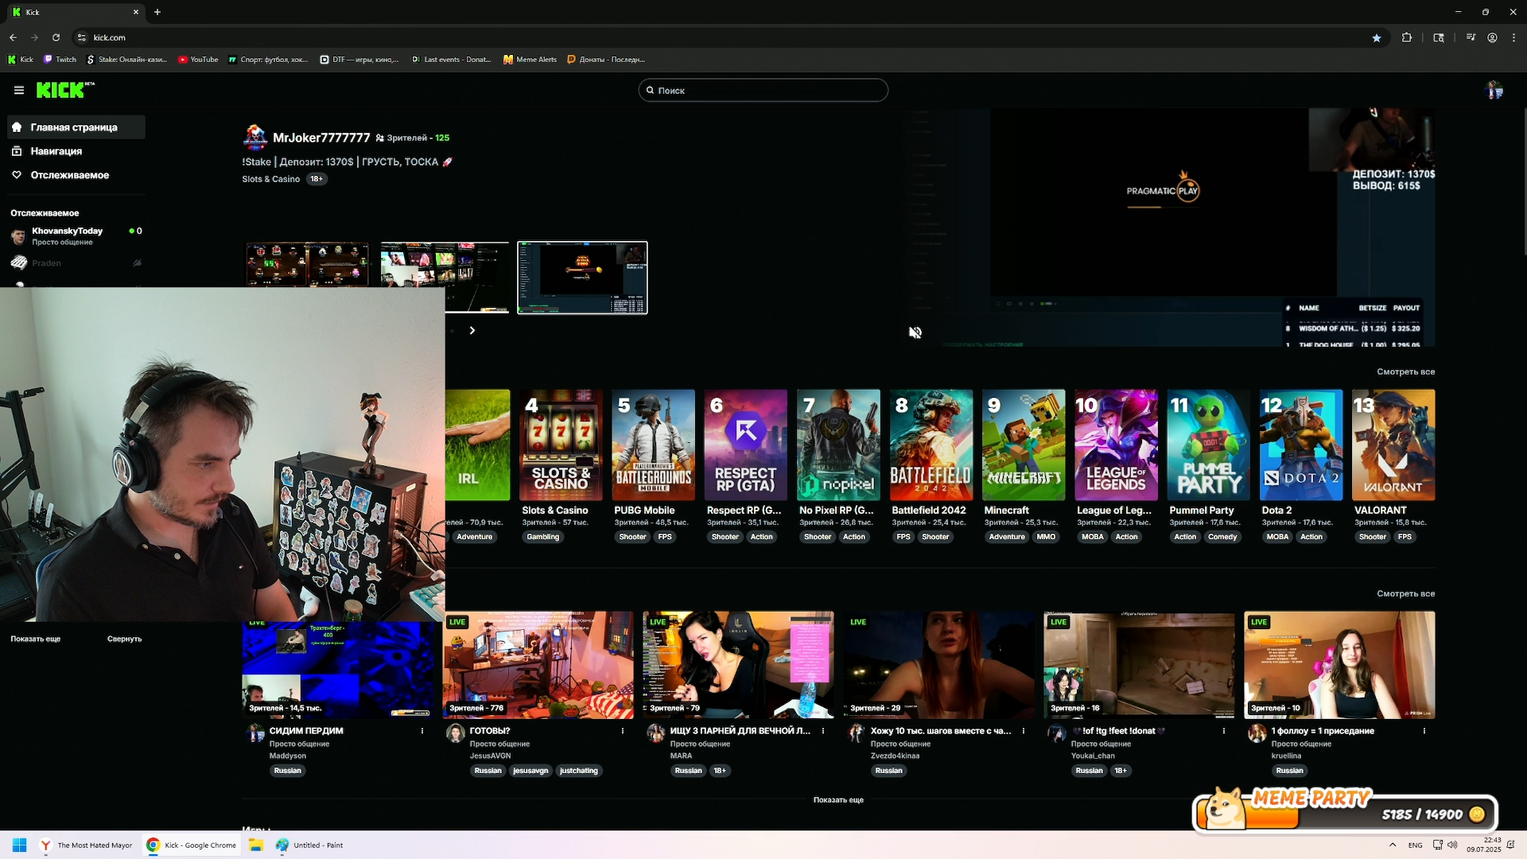
Task: Close the Kick browser tab
Action: 135,12
